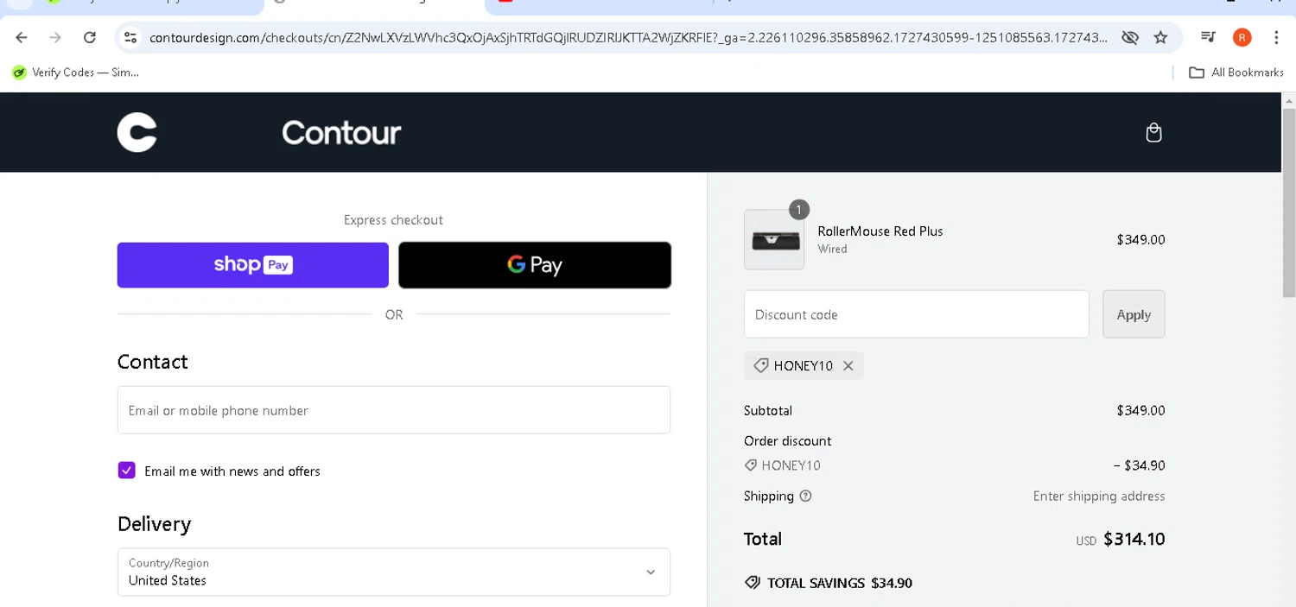This screenshot has width=1296, height=607.
Task: Click the RollerMouse Red Plus product thumbnail
Action: point(773,240)
